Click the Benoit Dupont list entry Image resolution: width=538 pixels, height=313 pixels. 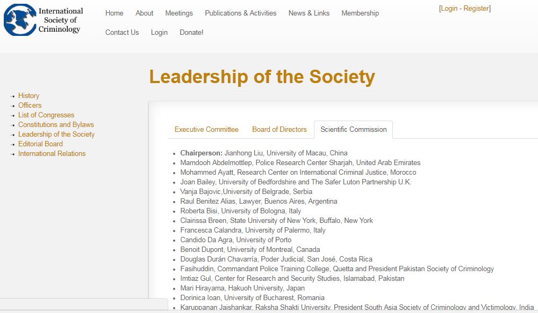250,249
